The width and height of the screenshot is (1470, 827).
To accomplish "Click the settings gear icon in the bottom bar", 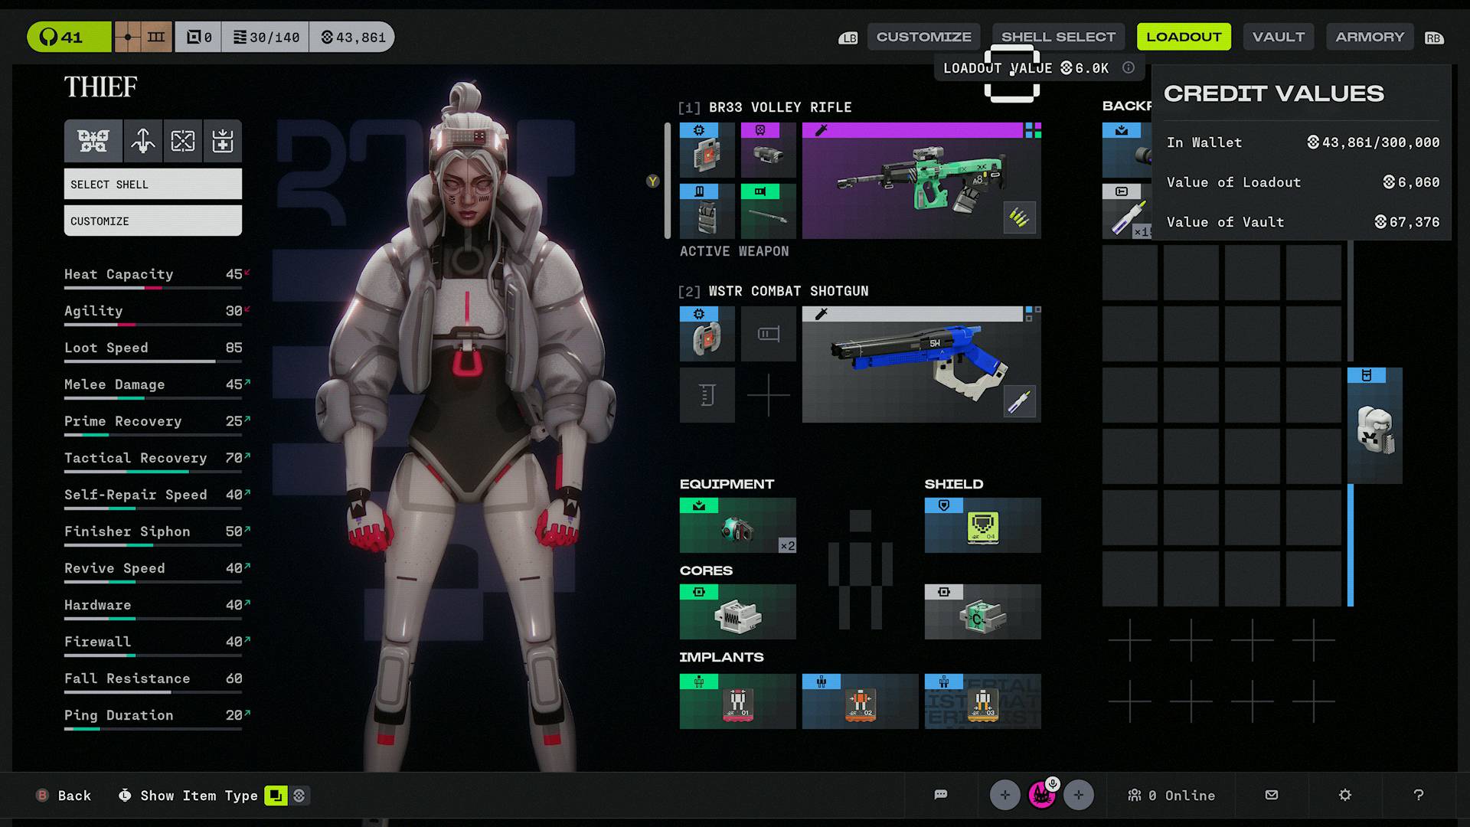I will 1345,795.
